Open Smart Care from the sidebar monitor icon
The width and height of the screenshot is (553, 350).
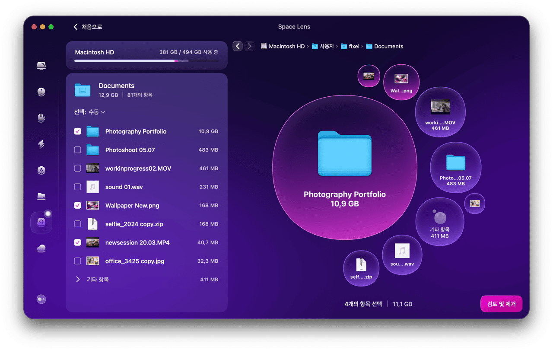pos(41,66)
